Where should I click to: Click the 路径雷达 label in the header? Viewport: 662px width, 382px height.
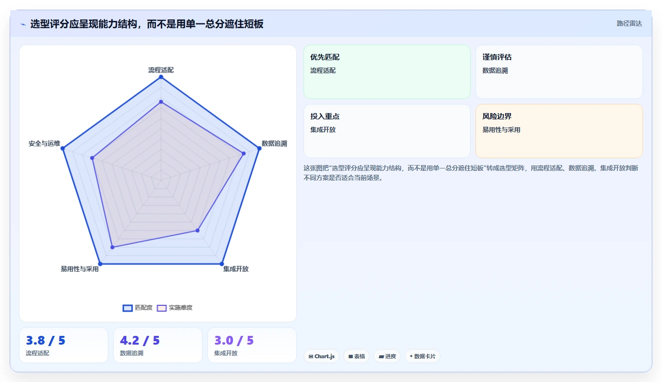coord(629,23)
